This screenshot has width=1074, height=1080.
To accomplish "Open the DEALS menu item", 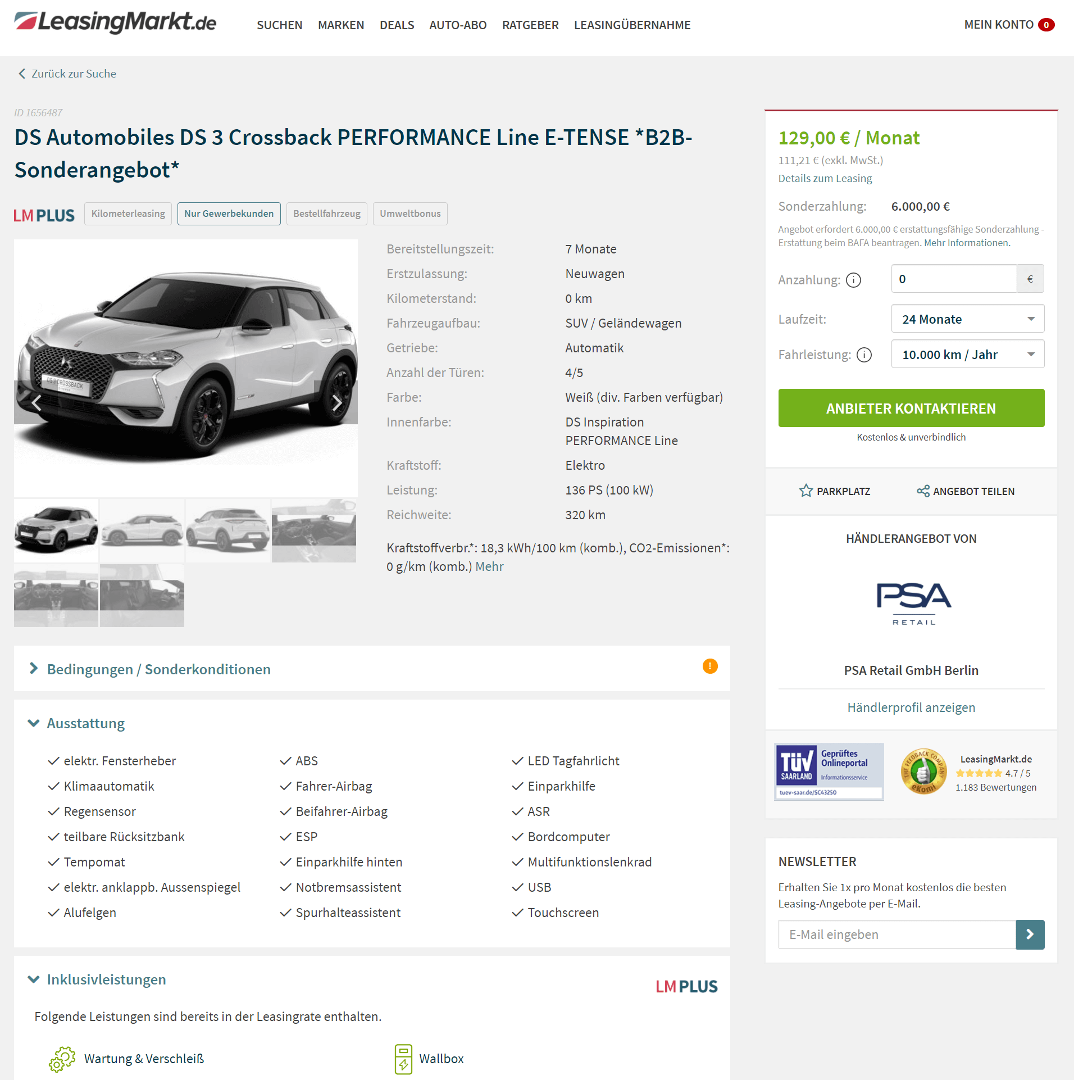I will (x=397, y=25).
